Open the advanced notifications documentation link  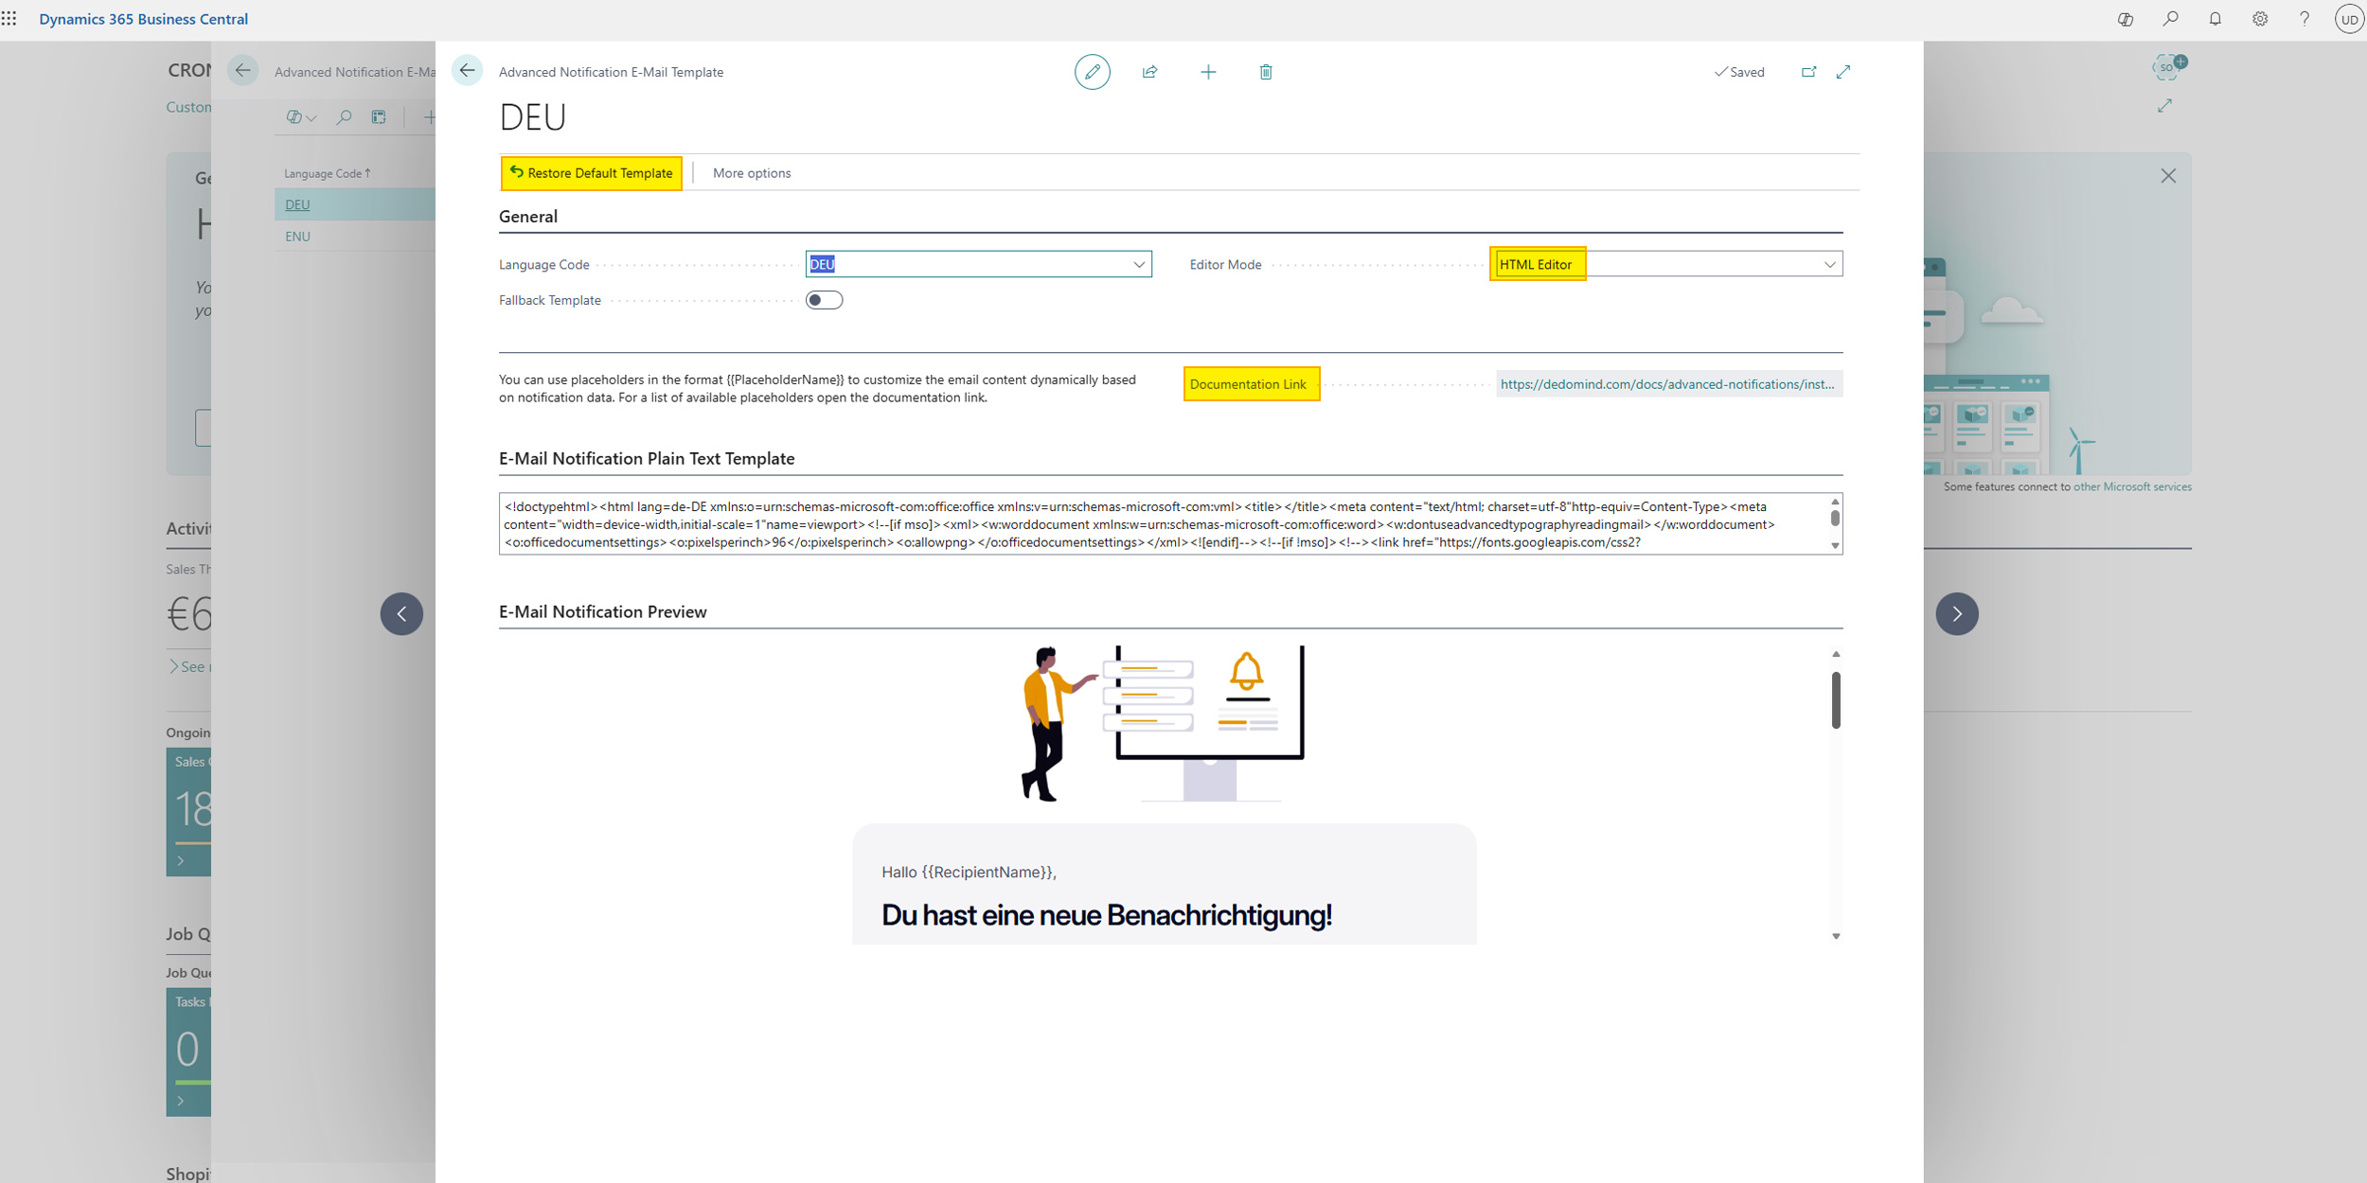[1666, 384]
